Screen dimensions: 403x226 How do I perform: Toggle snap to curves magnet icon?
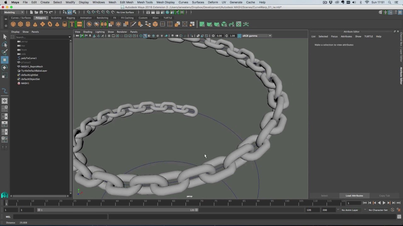[x=94, y=12]
